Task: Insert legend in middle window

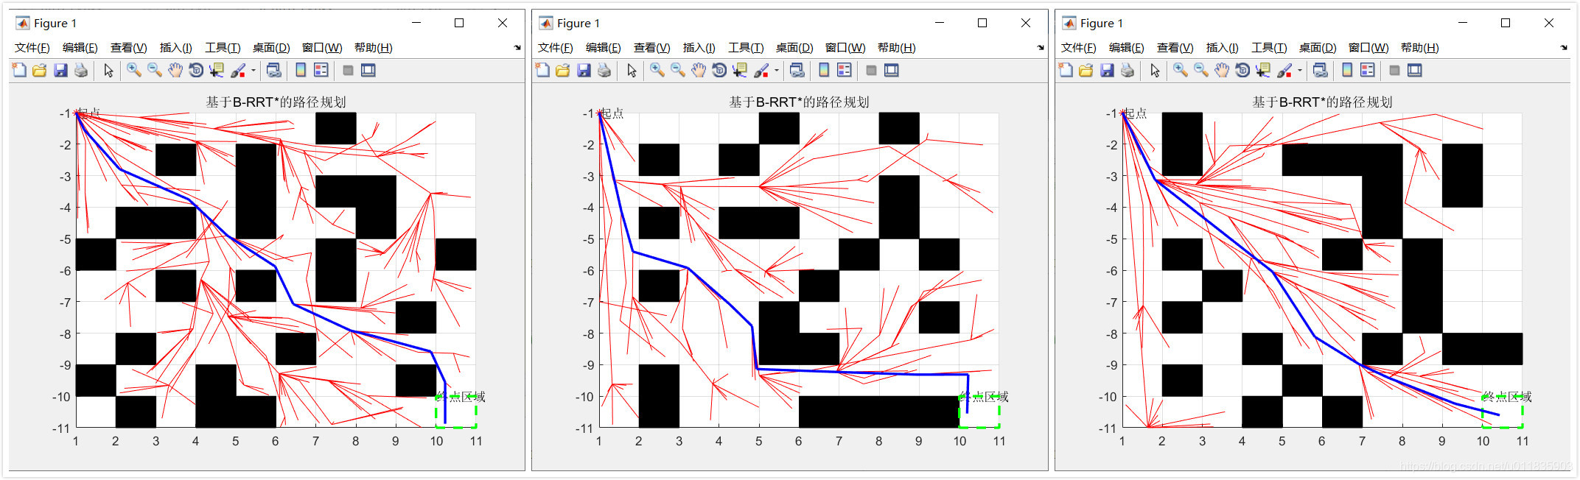Action: click(x=845, y=70)
